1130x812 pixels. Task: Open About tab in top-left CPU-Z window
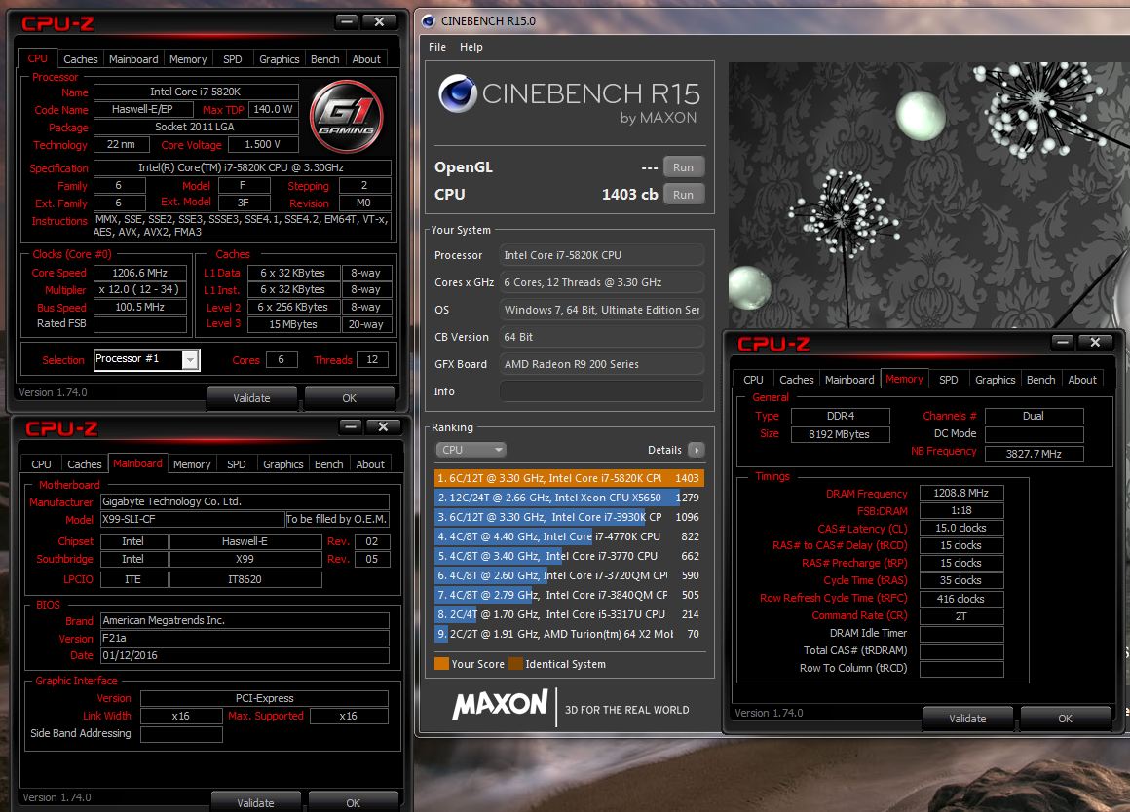click(366, 59)
